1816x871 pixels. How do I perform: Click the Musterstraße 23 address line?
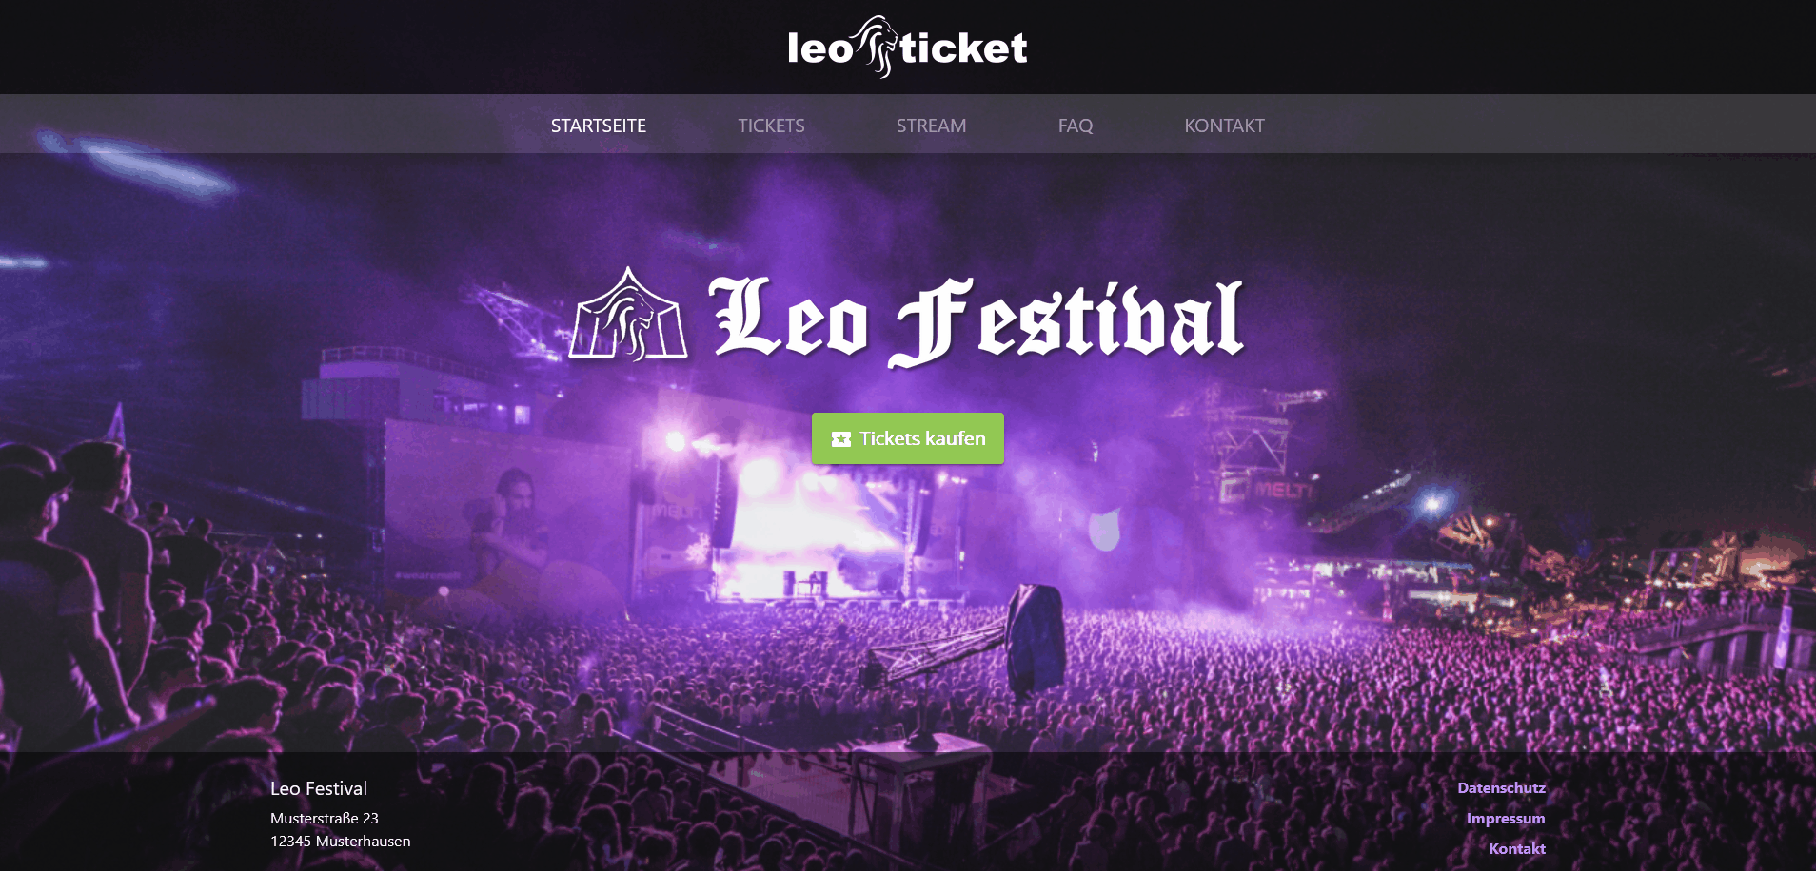[325, 818]
